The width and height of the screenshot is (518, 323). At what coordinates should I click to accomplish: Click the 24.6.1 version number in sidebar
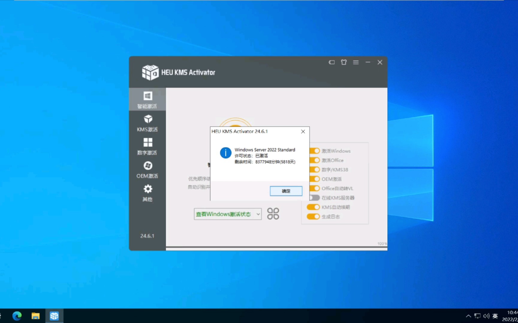147,236
